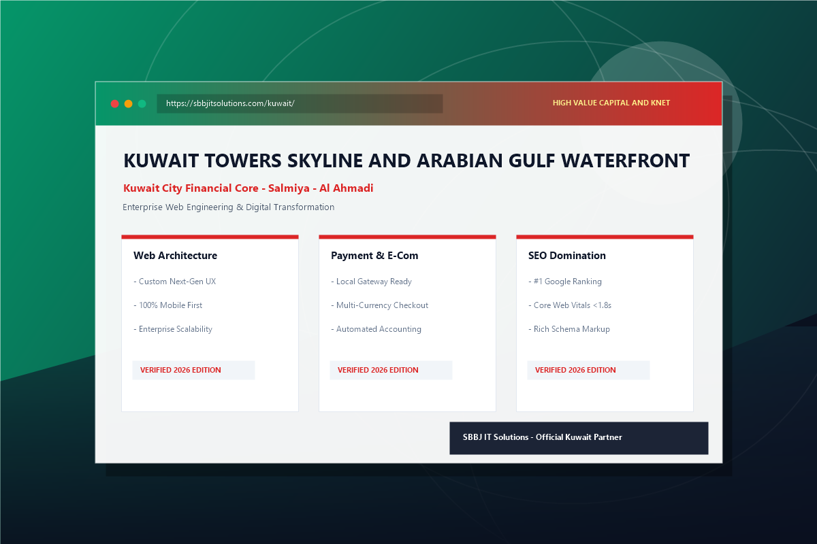Click the orange window dot
Screen dimensions: 817x544
point(128,104)
